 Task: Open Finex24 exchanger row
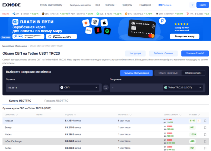pyautogui.click(x=105, y=121)
